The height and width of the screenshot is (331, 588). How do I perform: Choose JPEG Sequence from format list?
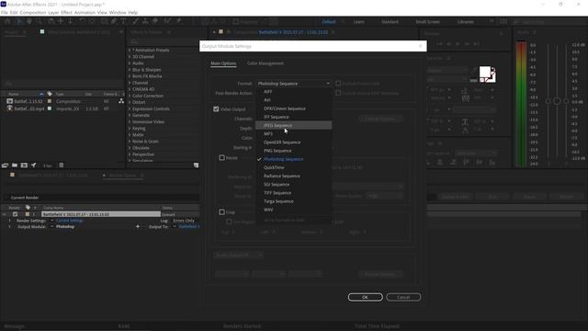[x=293, y=125]
